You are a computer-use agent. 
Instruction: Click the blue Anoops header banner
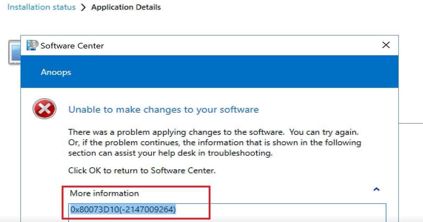click(209, 72)
